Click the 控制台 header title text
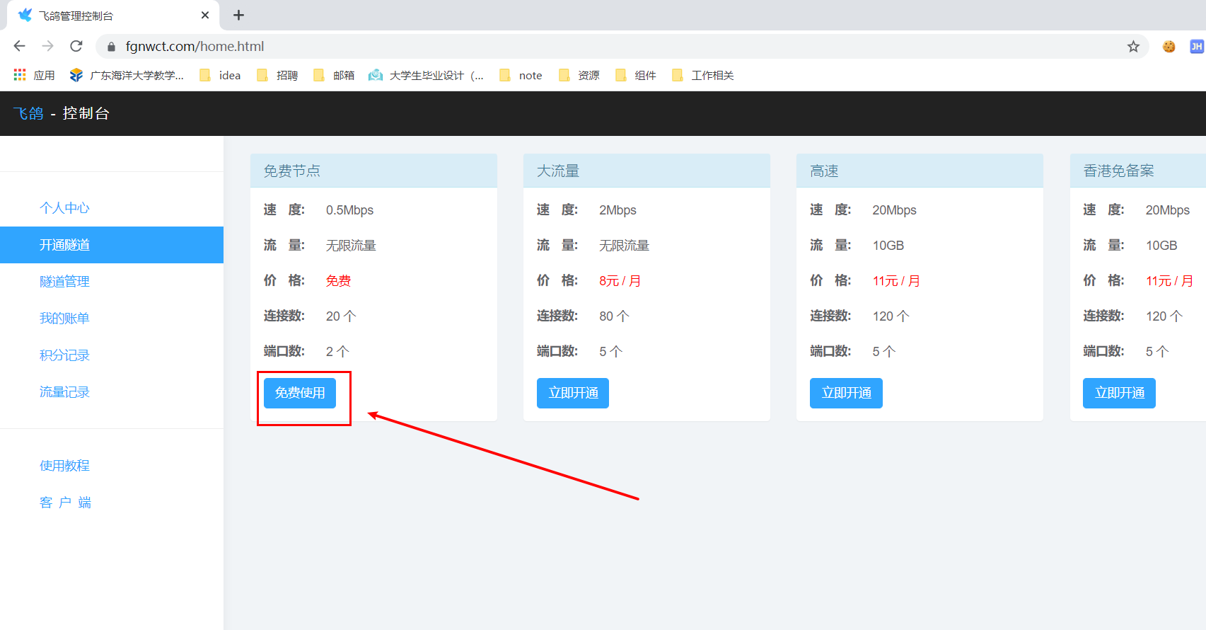The width and height of the screenshot is (1206, 630). point(86,113)
